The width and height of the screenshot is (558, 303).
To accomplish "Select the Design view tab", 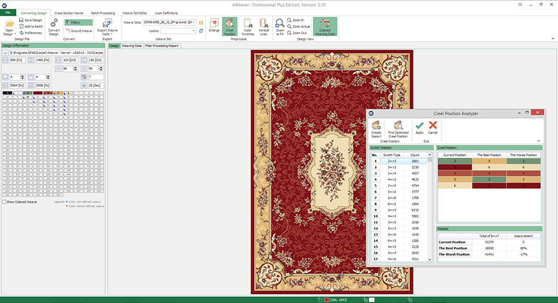I will [x=114, y=45].
